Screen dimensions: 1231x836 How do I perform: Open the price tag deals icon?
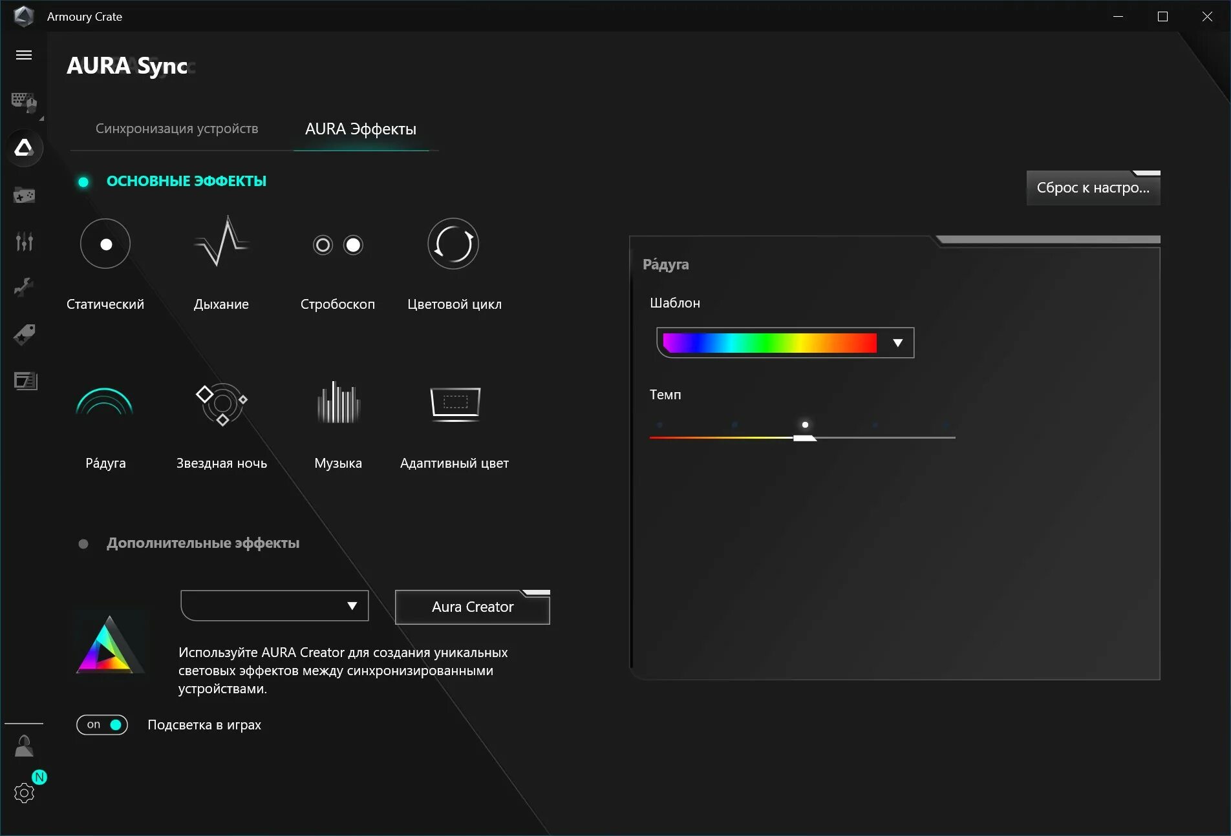(24, 334)
